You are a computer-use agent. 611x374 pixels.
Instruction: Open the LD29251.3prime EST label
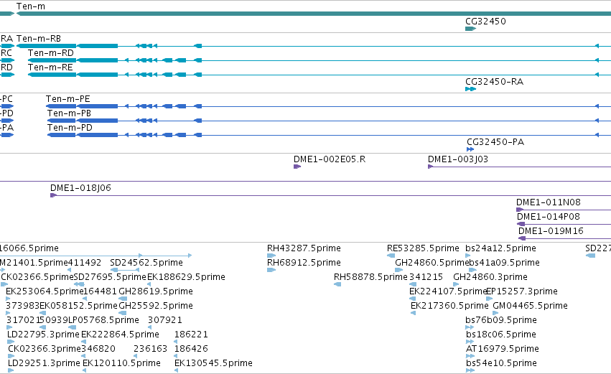pyautogui.click(x=44, y=363)
